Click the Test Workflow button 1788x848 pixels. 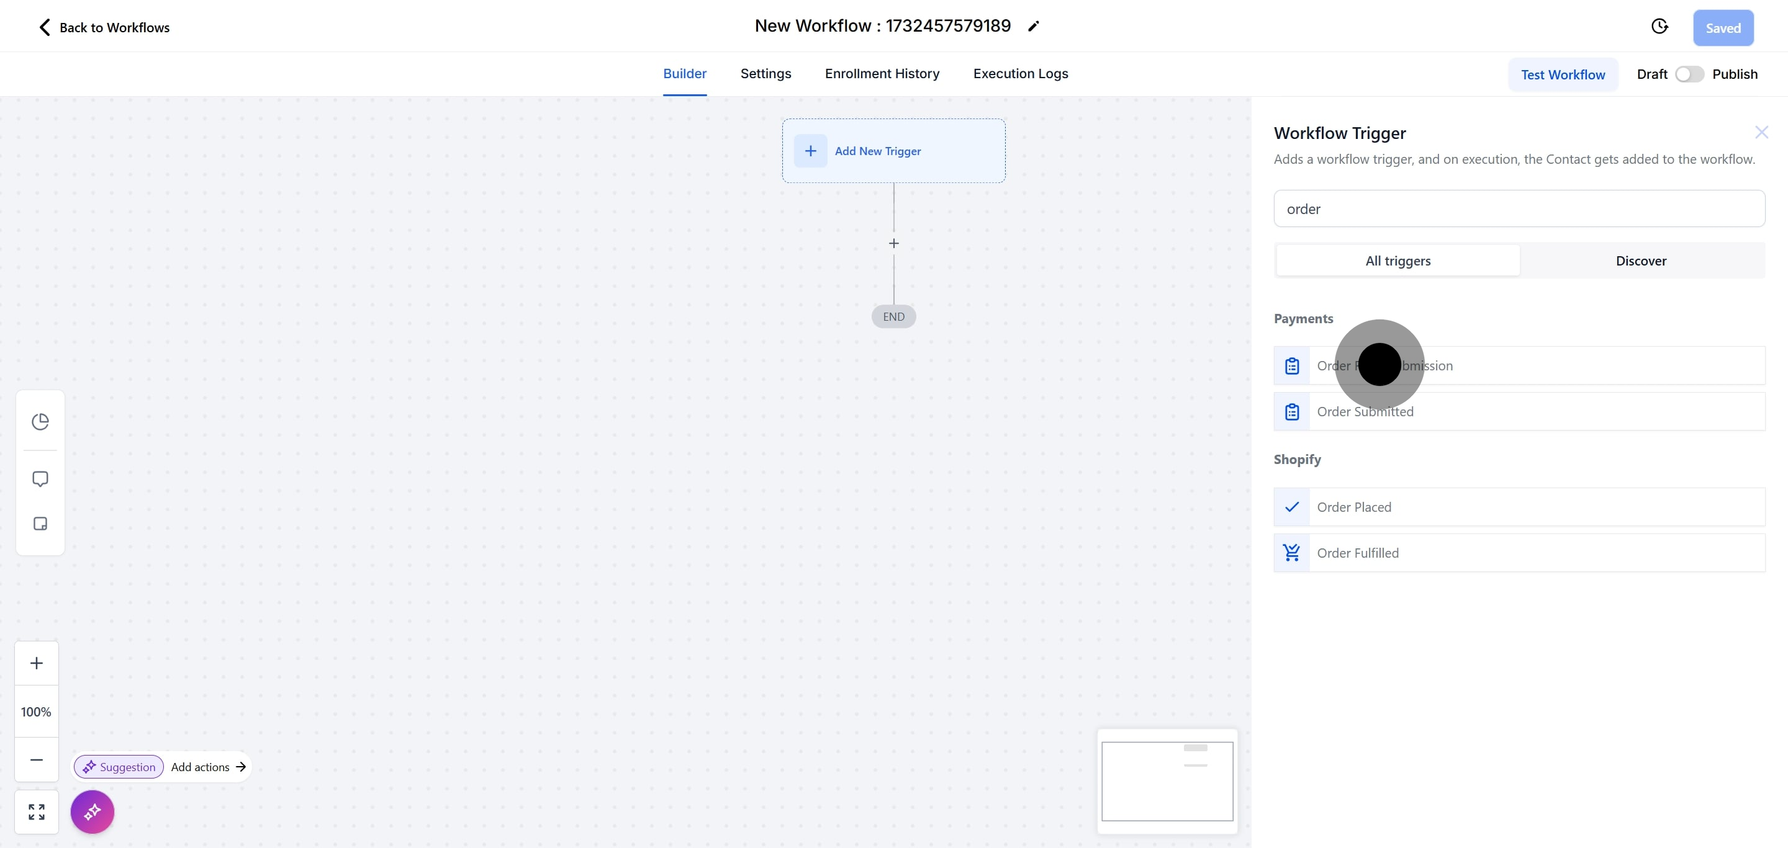tap(1563, 74)
